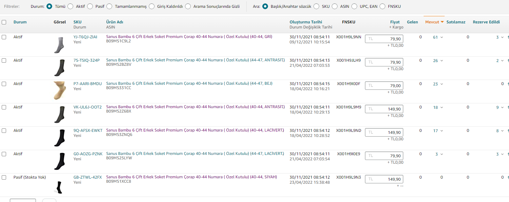Open the SİYAH (40-44) product title link
This screenshot has height=202, width=509.
click(x=191, y=177)
